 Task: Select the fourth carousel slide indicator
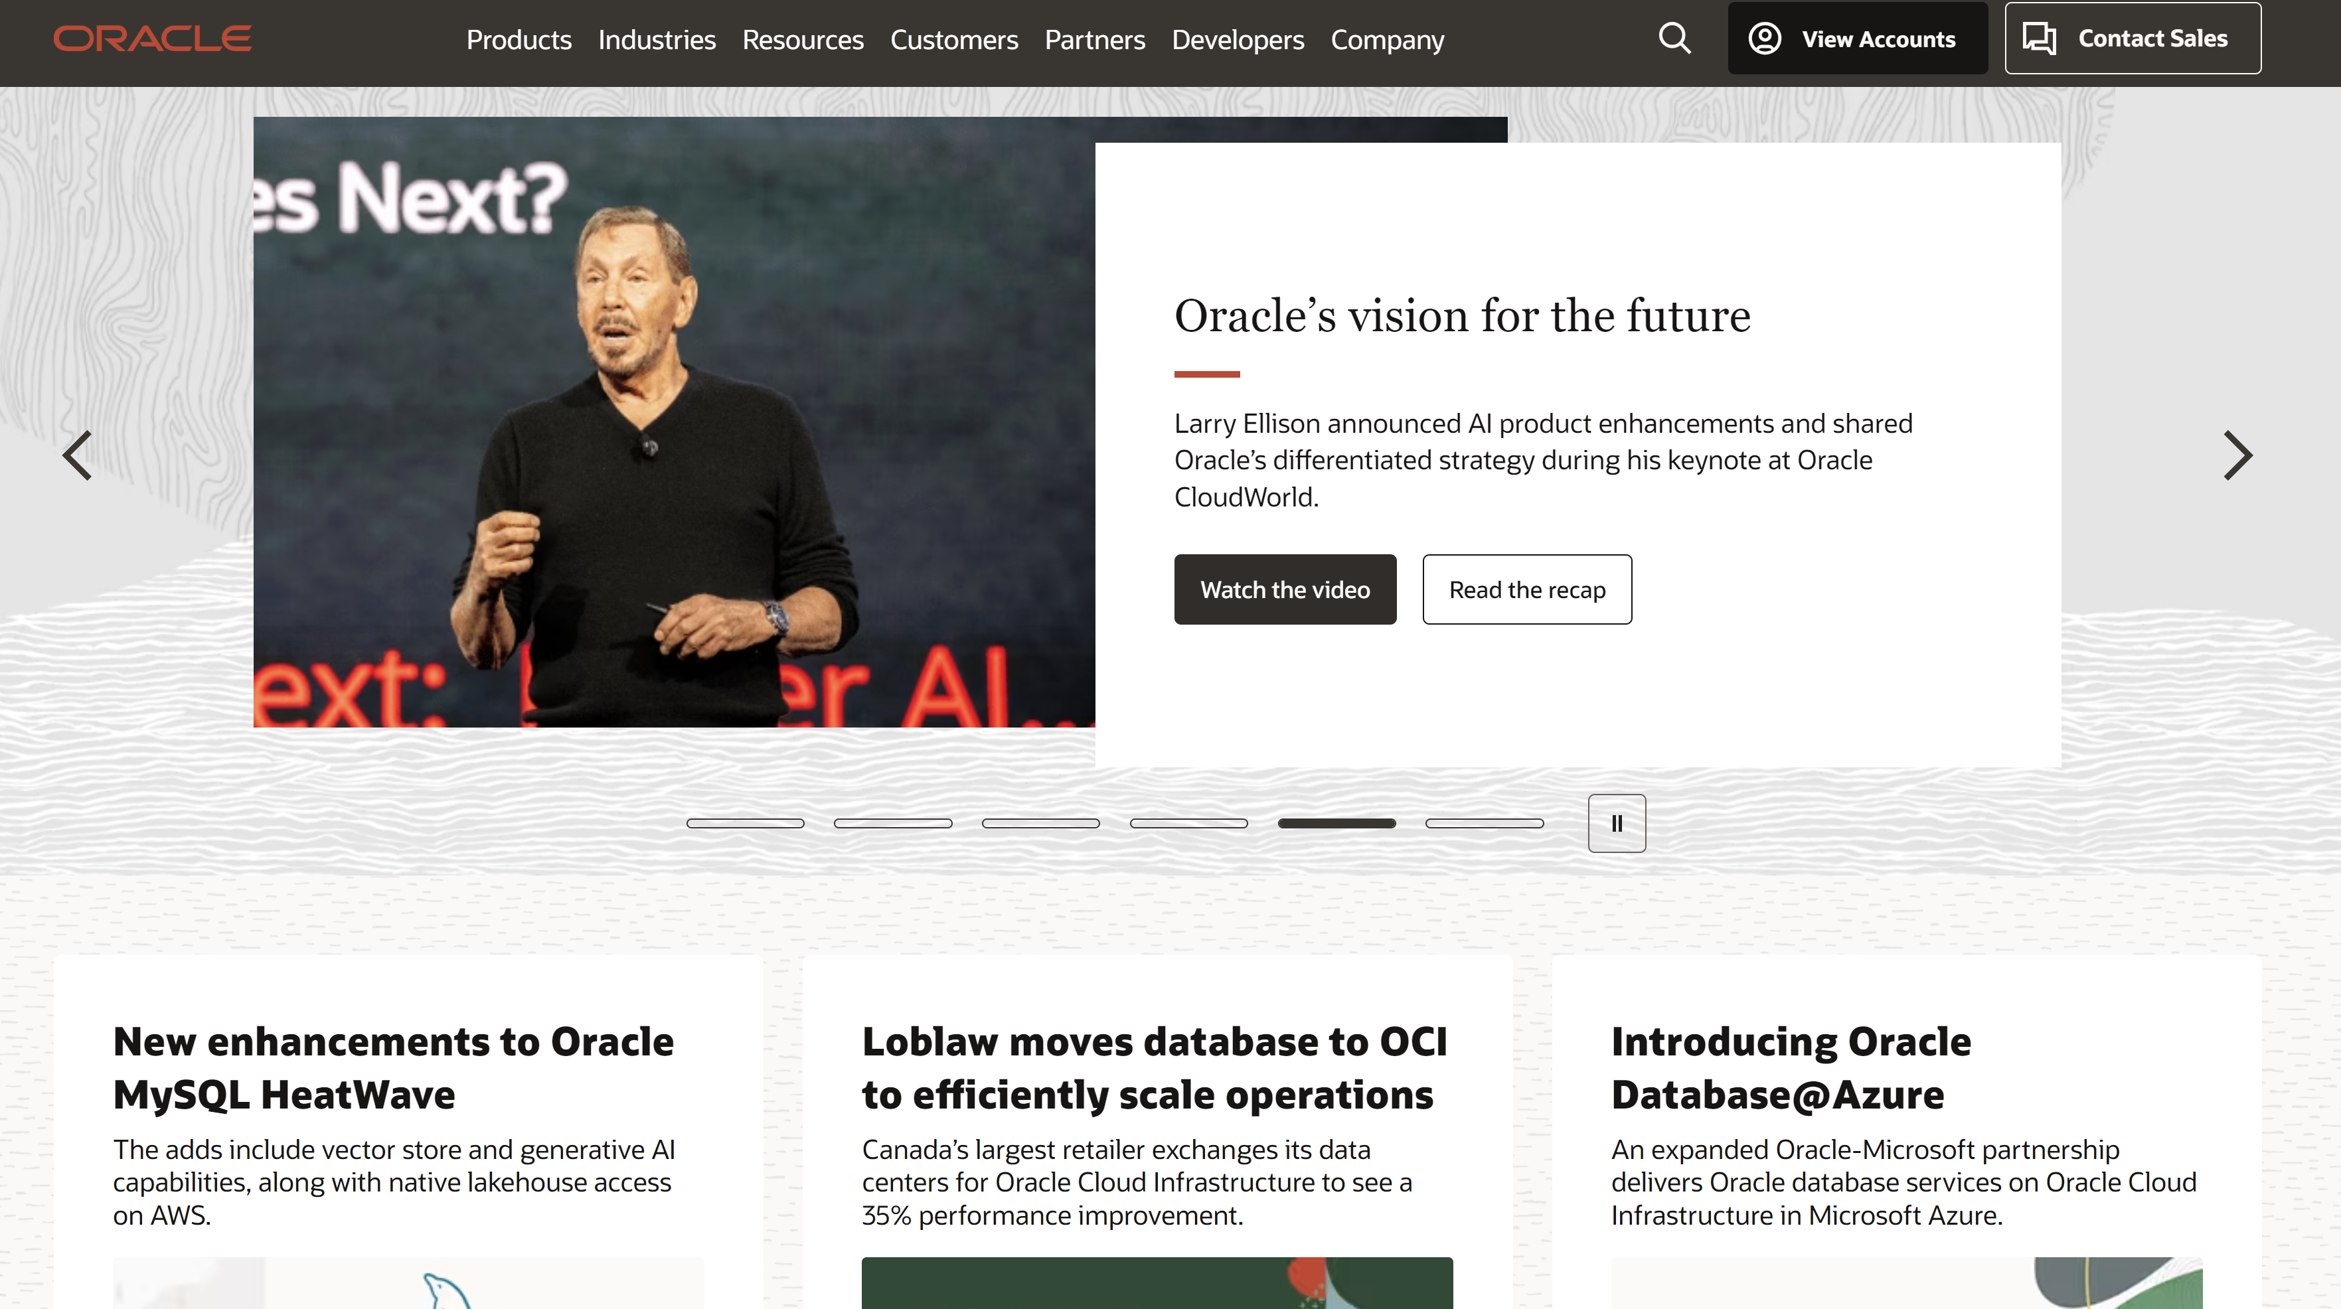pos(1188,823)
